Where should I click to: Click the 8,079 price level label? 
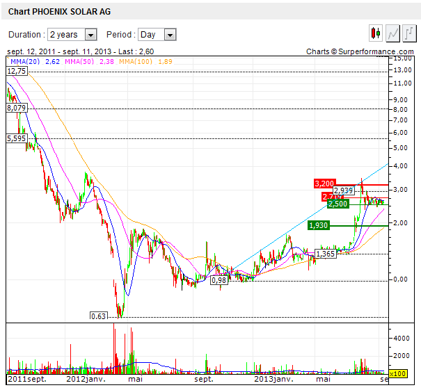[17, 108]
